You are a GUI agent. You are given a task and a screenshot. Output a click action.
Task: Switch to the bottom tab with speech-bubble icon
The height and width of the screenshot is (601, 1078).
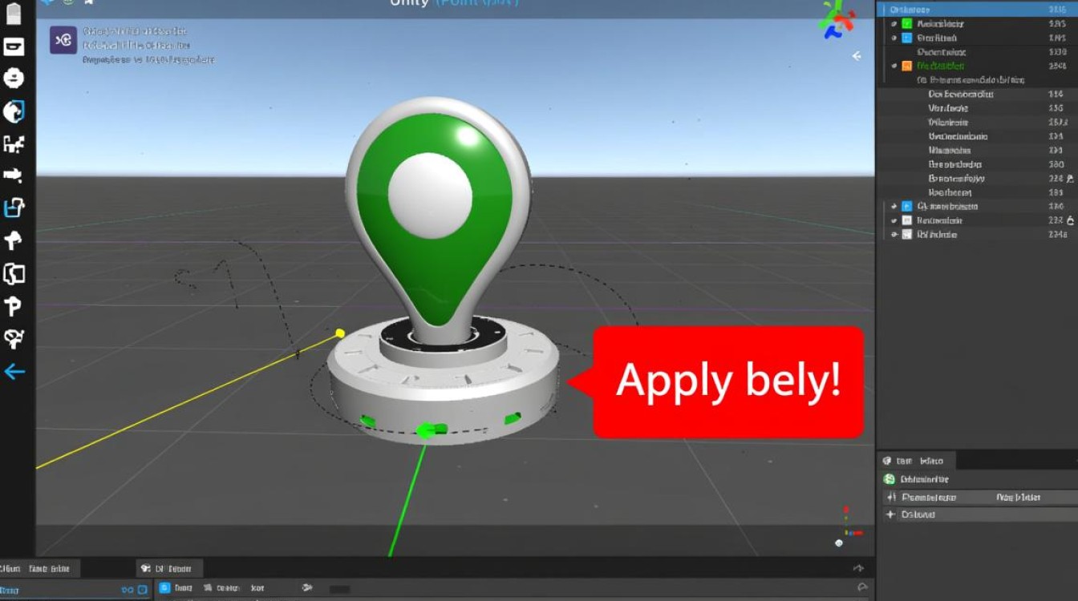point(169,568)
